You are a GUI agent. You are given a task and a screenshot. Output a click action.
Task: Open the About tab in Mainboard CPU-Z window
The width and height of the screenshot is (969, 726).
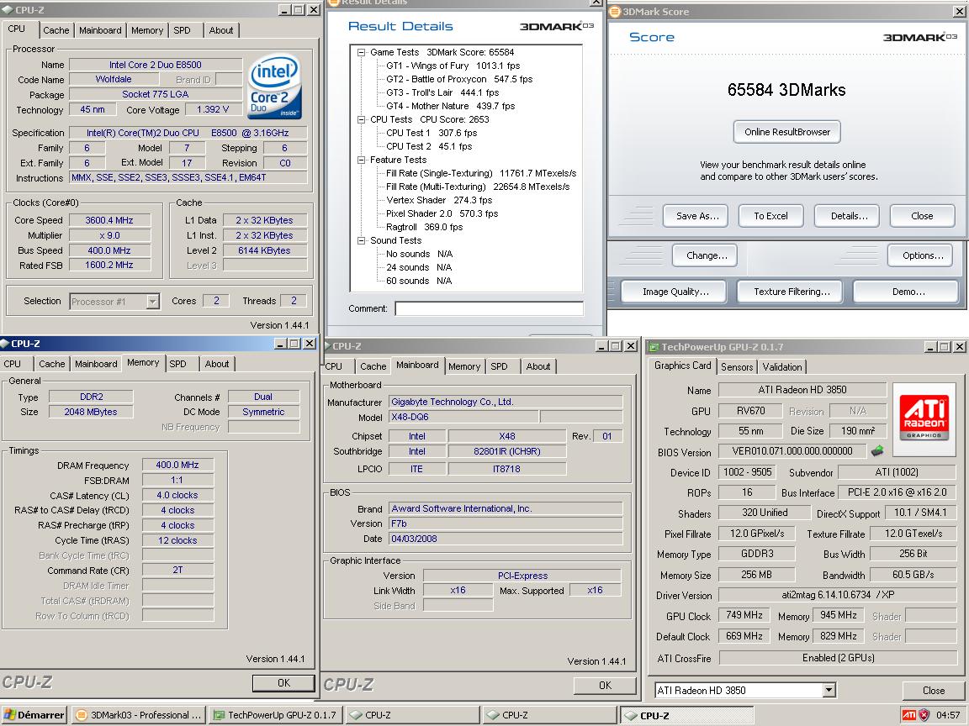[x=538, y=366]
